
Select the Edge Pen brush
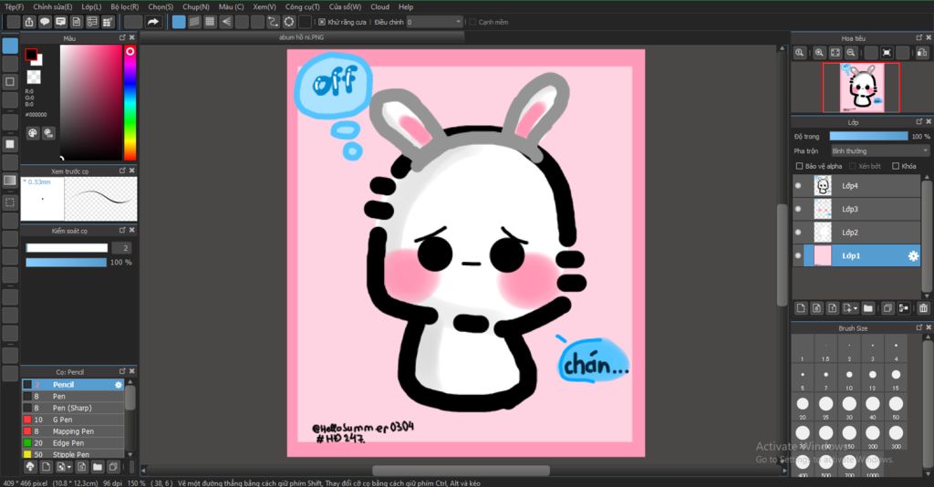click(73, 443)
